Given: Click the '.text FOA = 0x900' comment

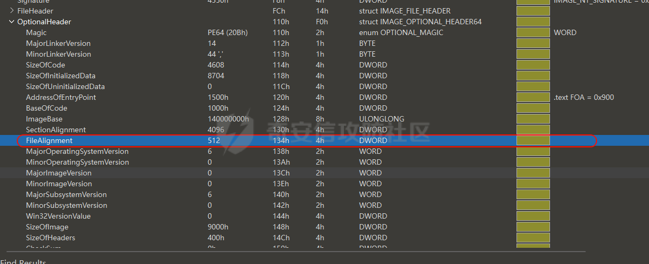Looking at the screenshot, I should point(584,97).
